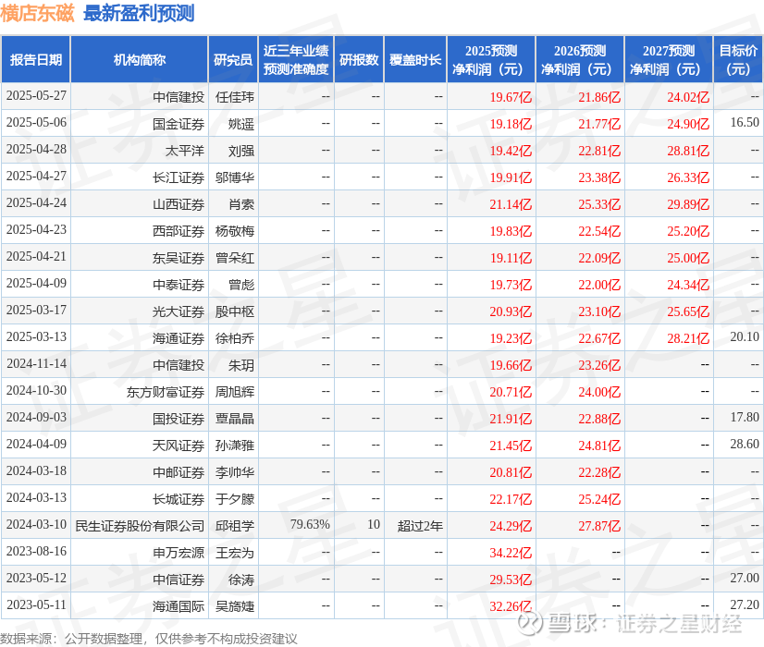The height and width of the screenshot is (647, 764).
Task: Click the 29.89亿 forecast value
Action: 688,204
